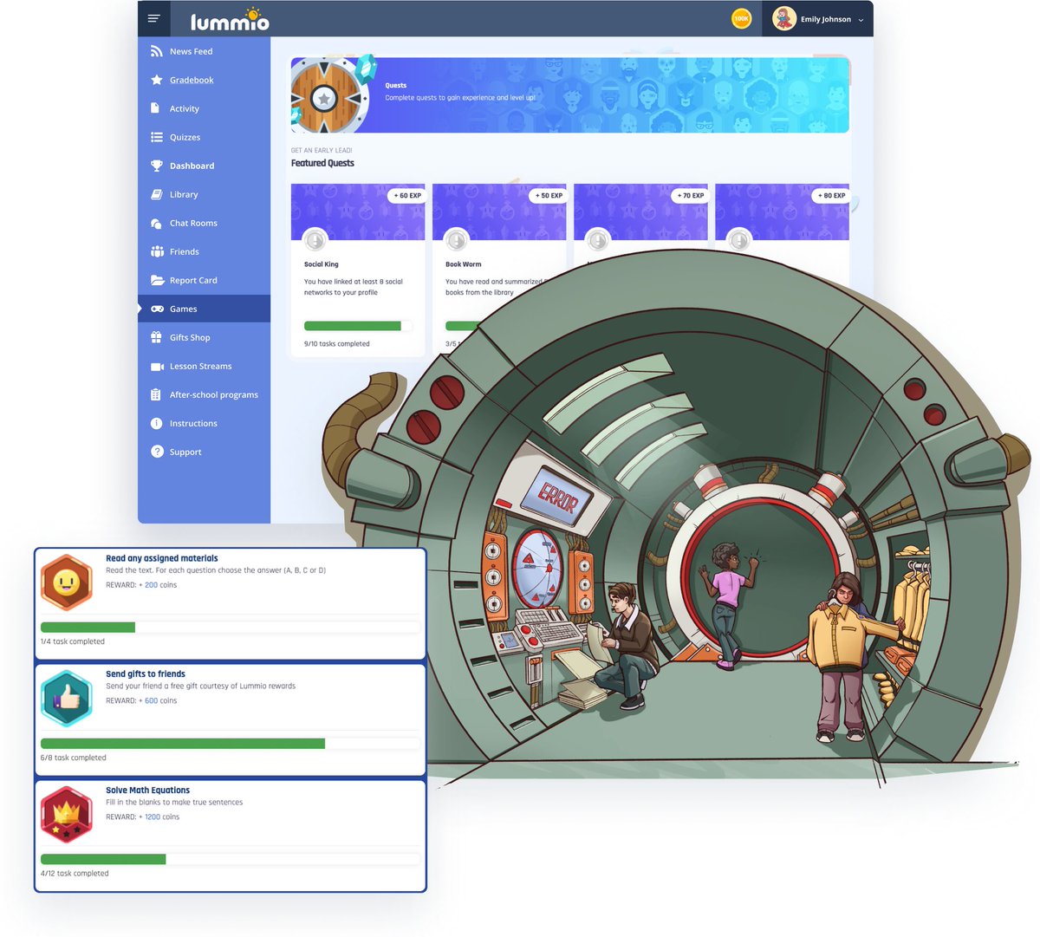Open the Activity sidebar entry
1040x937 pixels.
tap(204, 108)
